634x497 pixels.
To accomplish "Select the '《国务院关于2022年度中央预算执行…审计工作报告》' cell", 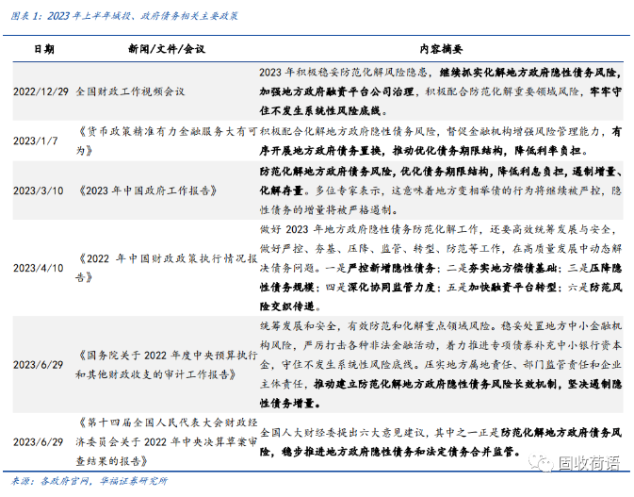I will 167,365.
